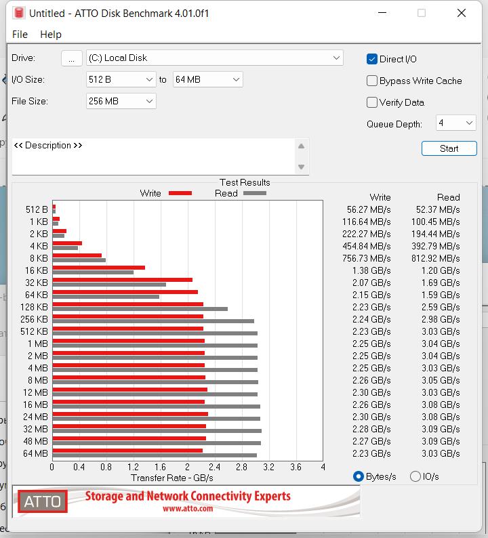Enable Bypass Write Cache
The image size is (488, 538).
click(371, 81)
